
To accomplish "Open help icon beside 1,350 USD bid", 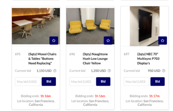I will (109, 71).
